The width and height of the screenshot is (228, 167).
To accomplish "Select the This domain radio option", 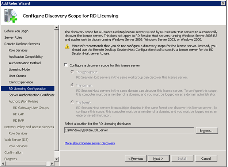I will pos(72,85).
